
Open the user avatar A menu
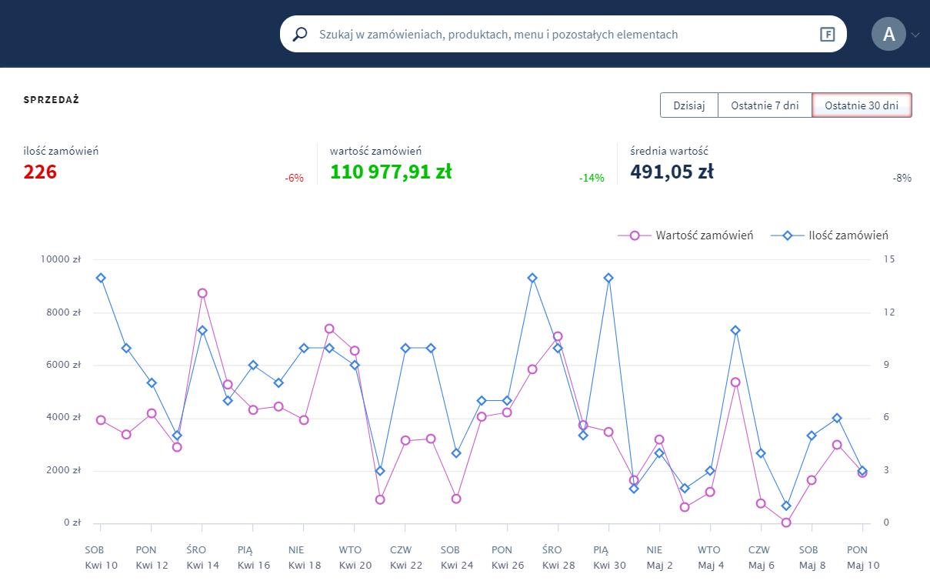tap(888, 34)
